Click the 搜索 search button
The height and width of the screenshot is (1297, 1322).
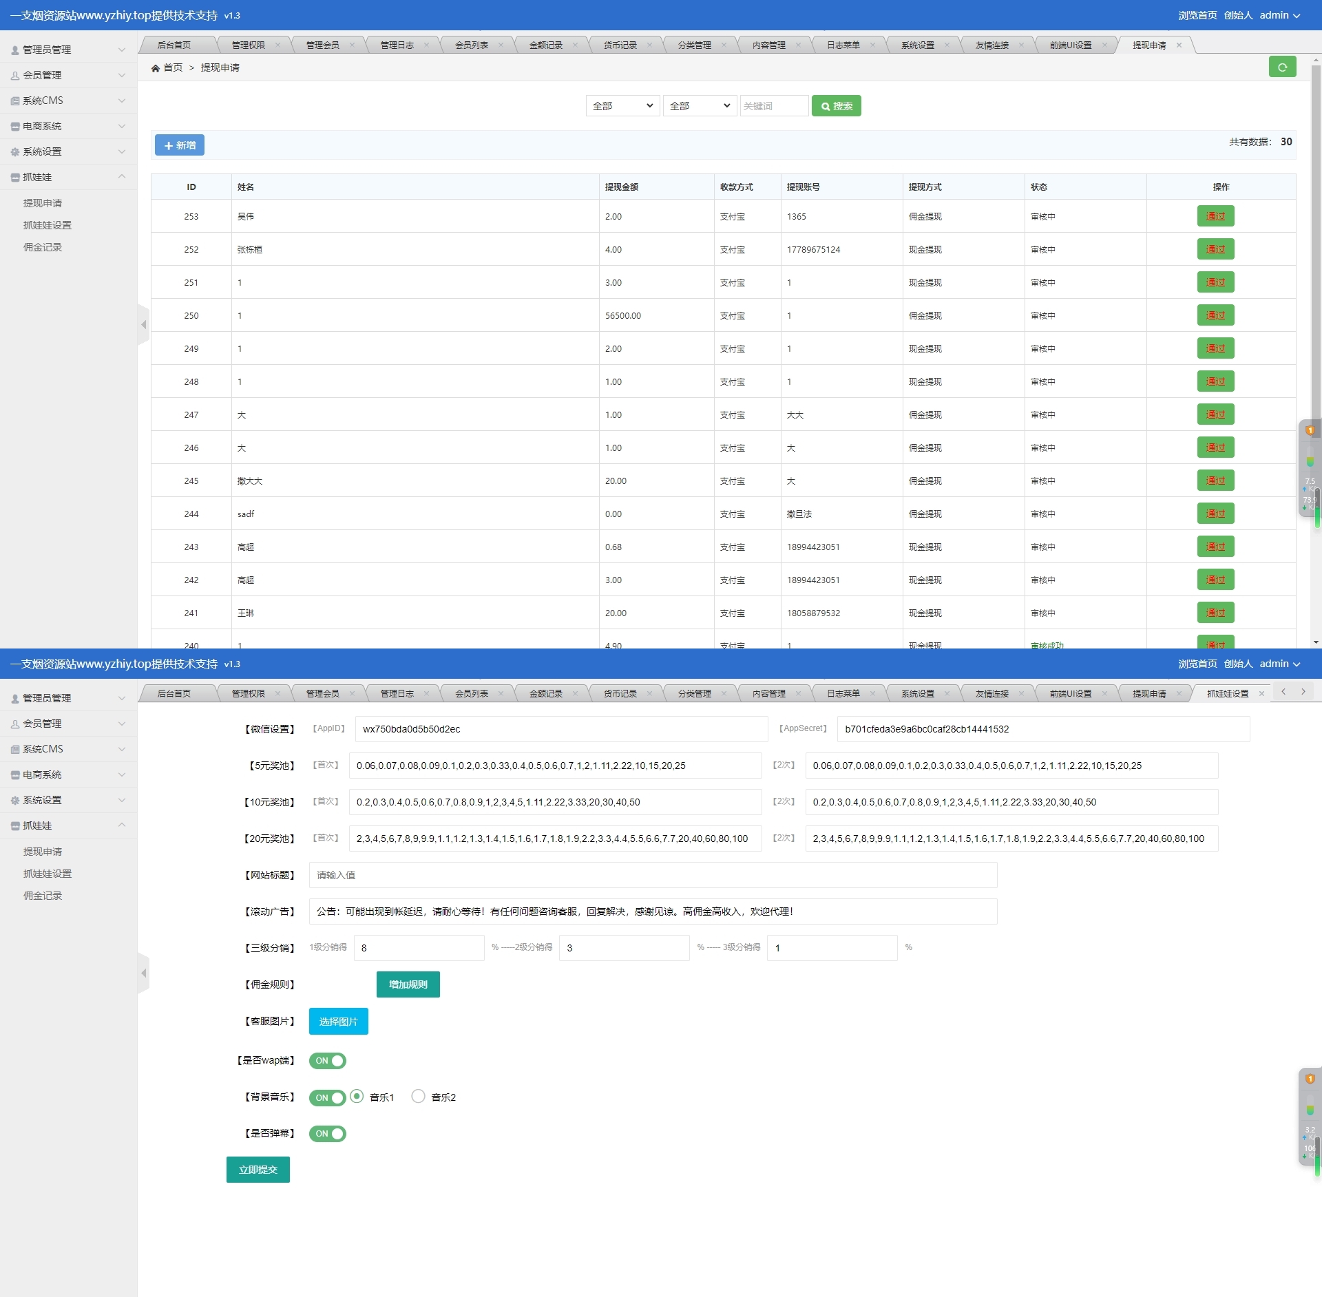coord(837,106)
